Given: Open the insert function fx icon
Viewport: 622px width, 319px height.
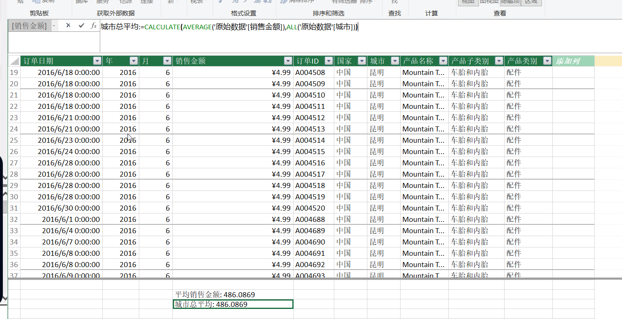Looking at the screenshot, I should 93,26.
